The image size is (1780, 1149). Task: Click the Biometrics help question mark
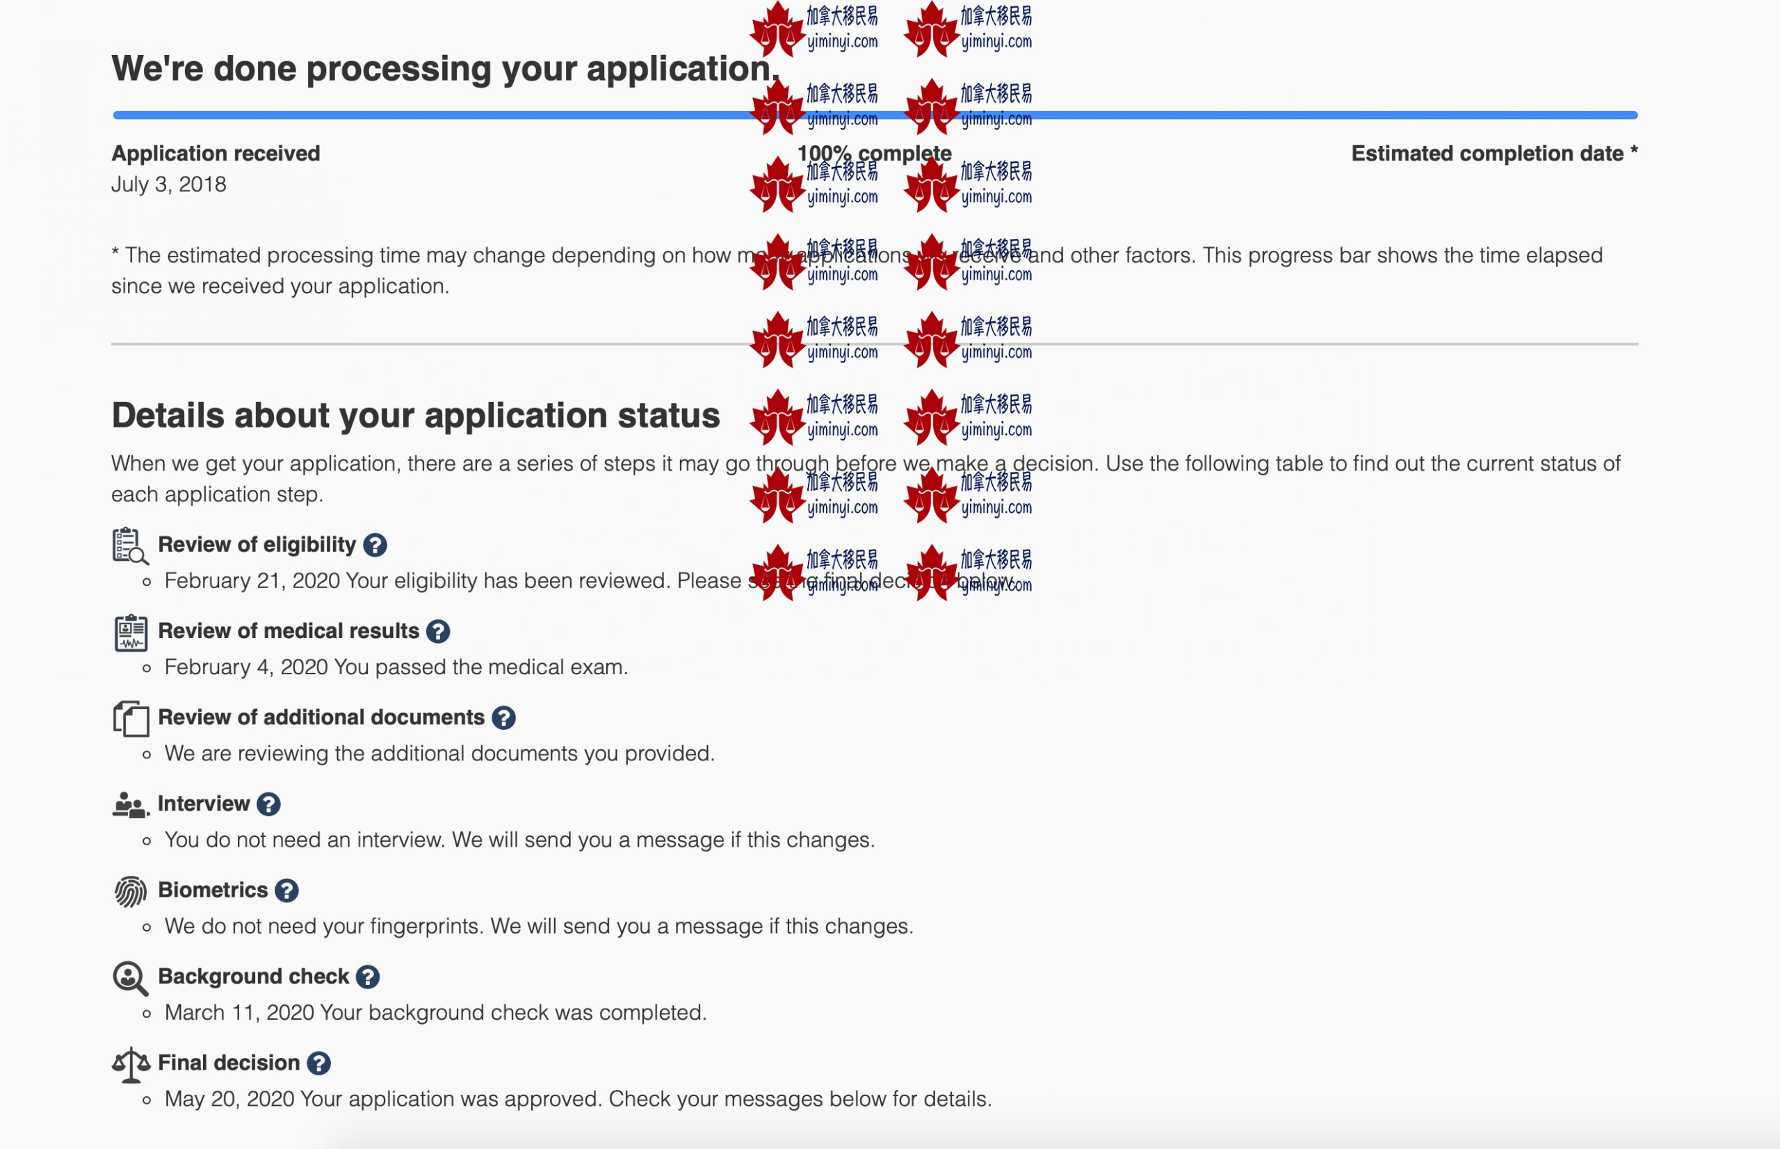click(286, 891)
